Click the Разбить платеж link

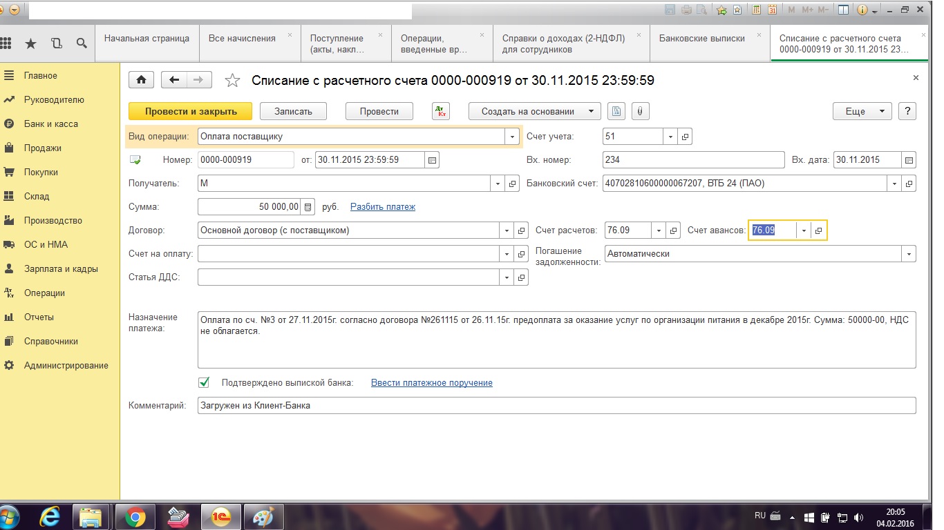pos(382,206)
